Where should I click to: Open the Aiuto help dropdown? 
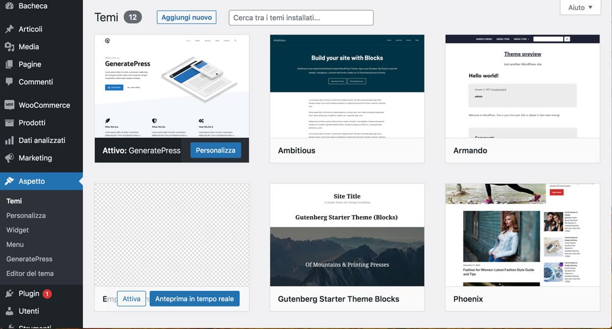(580, 7)
